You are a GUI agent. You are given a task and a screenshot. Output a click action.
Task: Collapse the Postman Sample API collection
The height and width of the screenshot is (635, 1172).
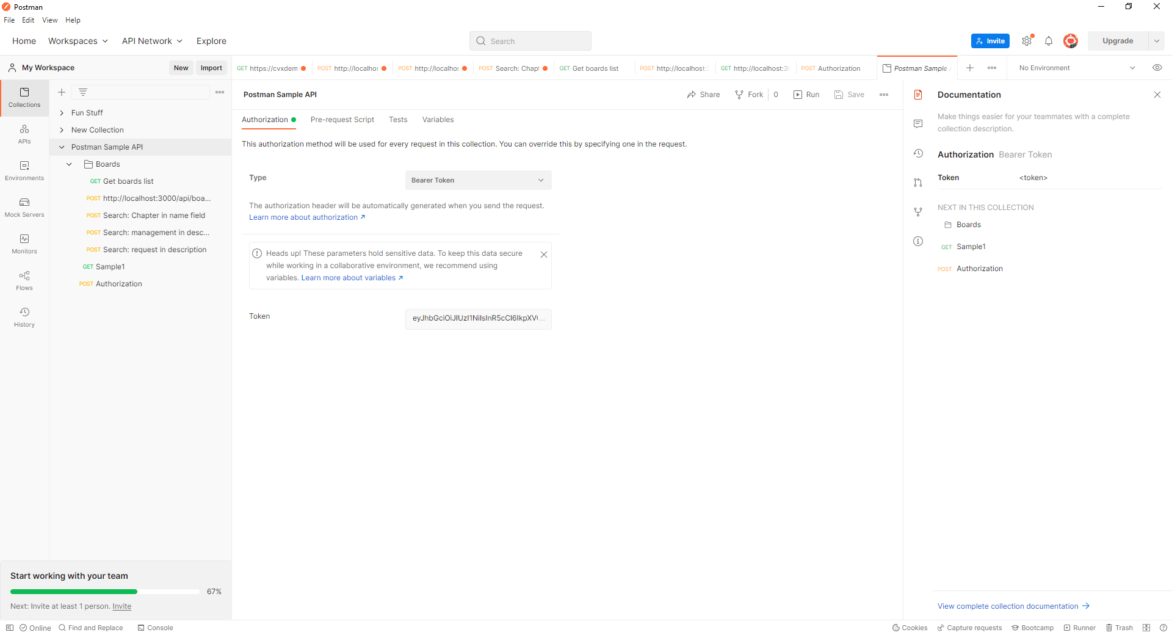tap(62, 147)
